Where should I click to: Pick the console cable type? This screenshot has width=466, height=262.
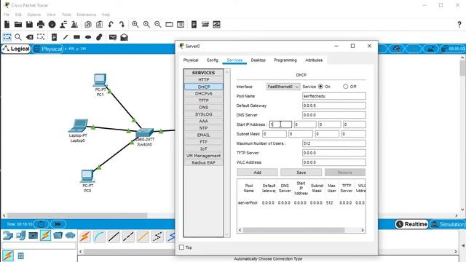[x=99, y=237]
